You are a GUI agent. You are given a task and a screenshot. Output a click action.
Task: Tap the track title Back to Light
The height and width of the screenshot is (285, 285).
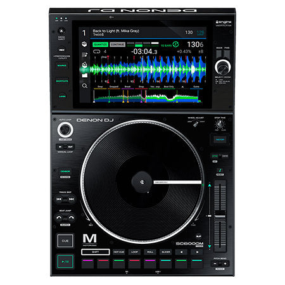point(116,31)
